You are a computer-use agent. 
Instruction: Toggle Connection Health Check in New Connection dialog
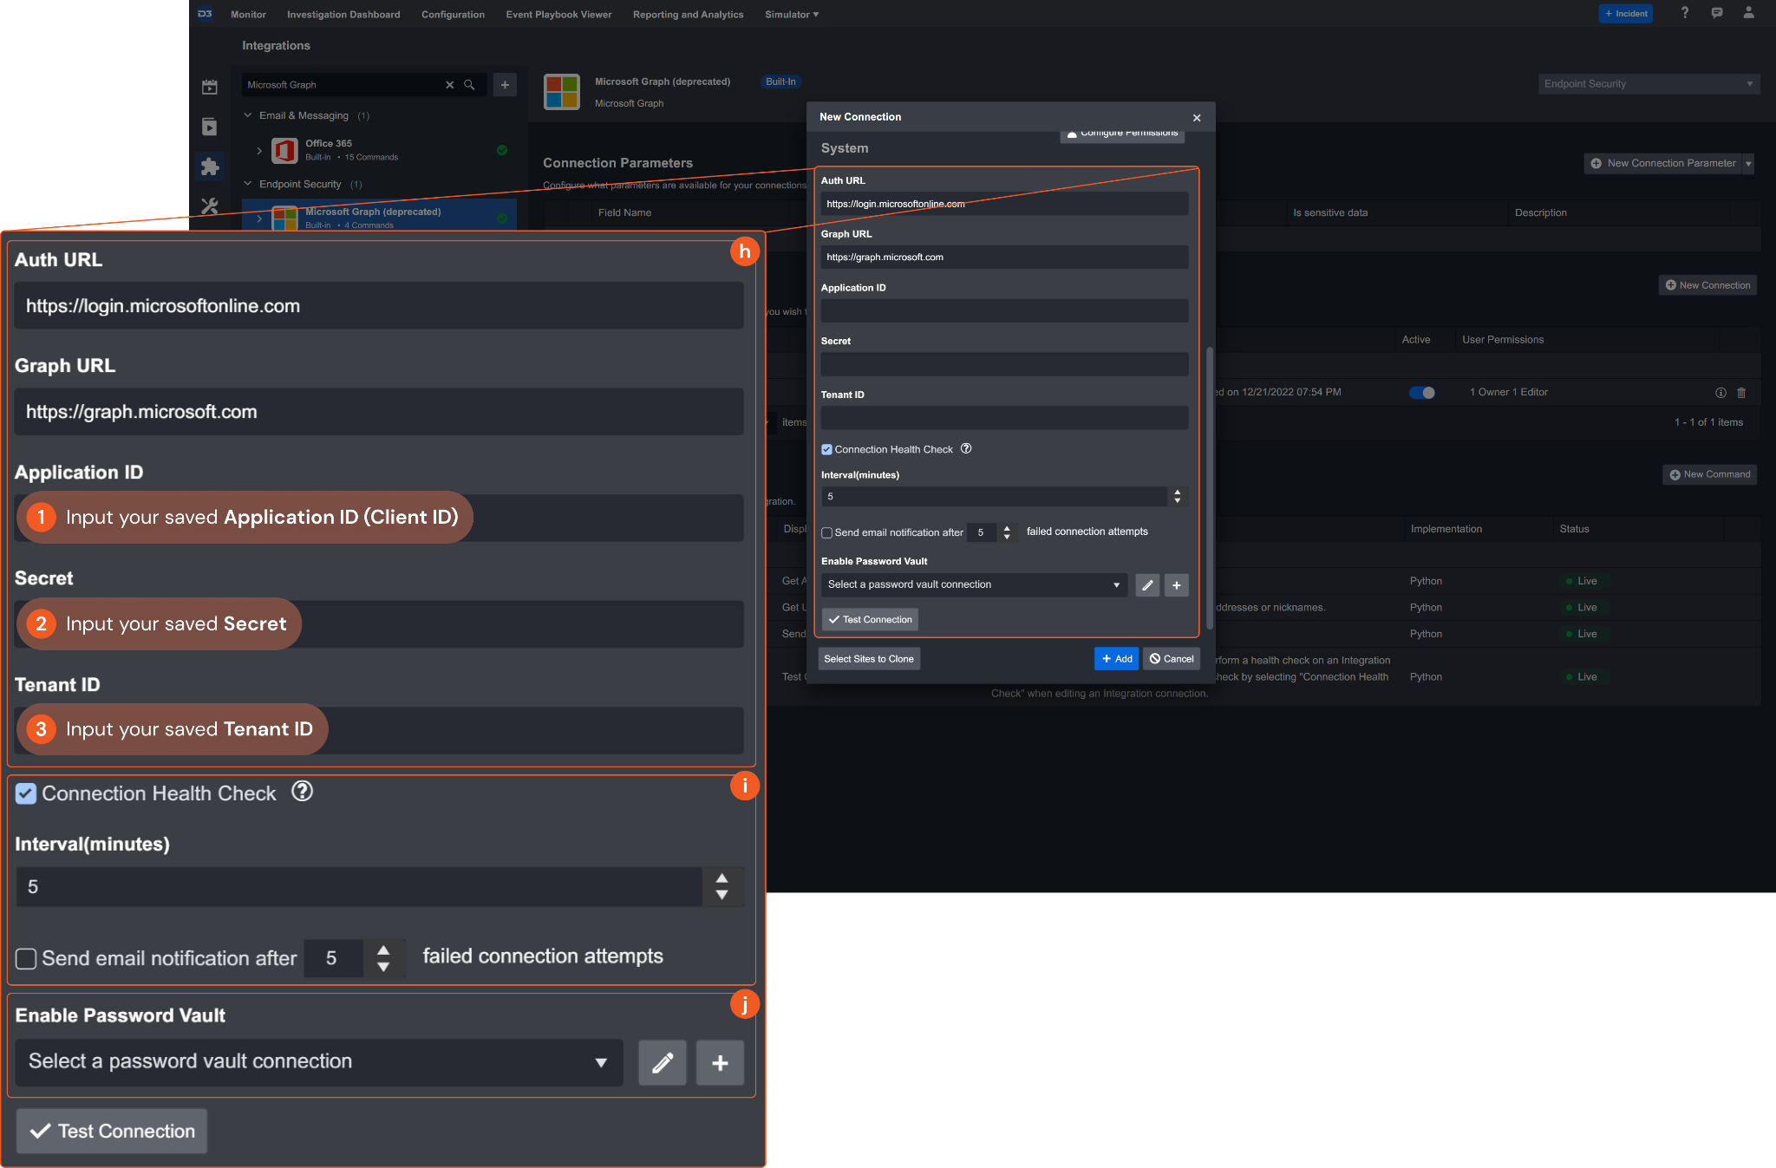coord(827,449)
